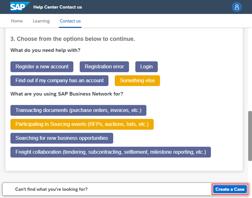Click the Help Center Contact us title
This screenshot has height=198, width=252.
(57, 7)
